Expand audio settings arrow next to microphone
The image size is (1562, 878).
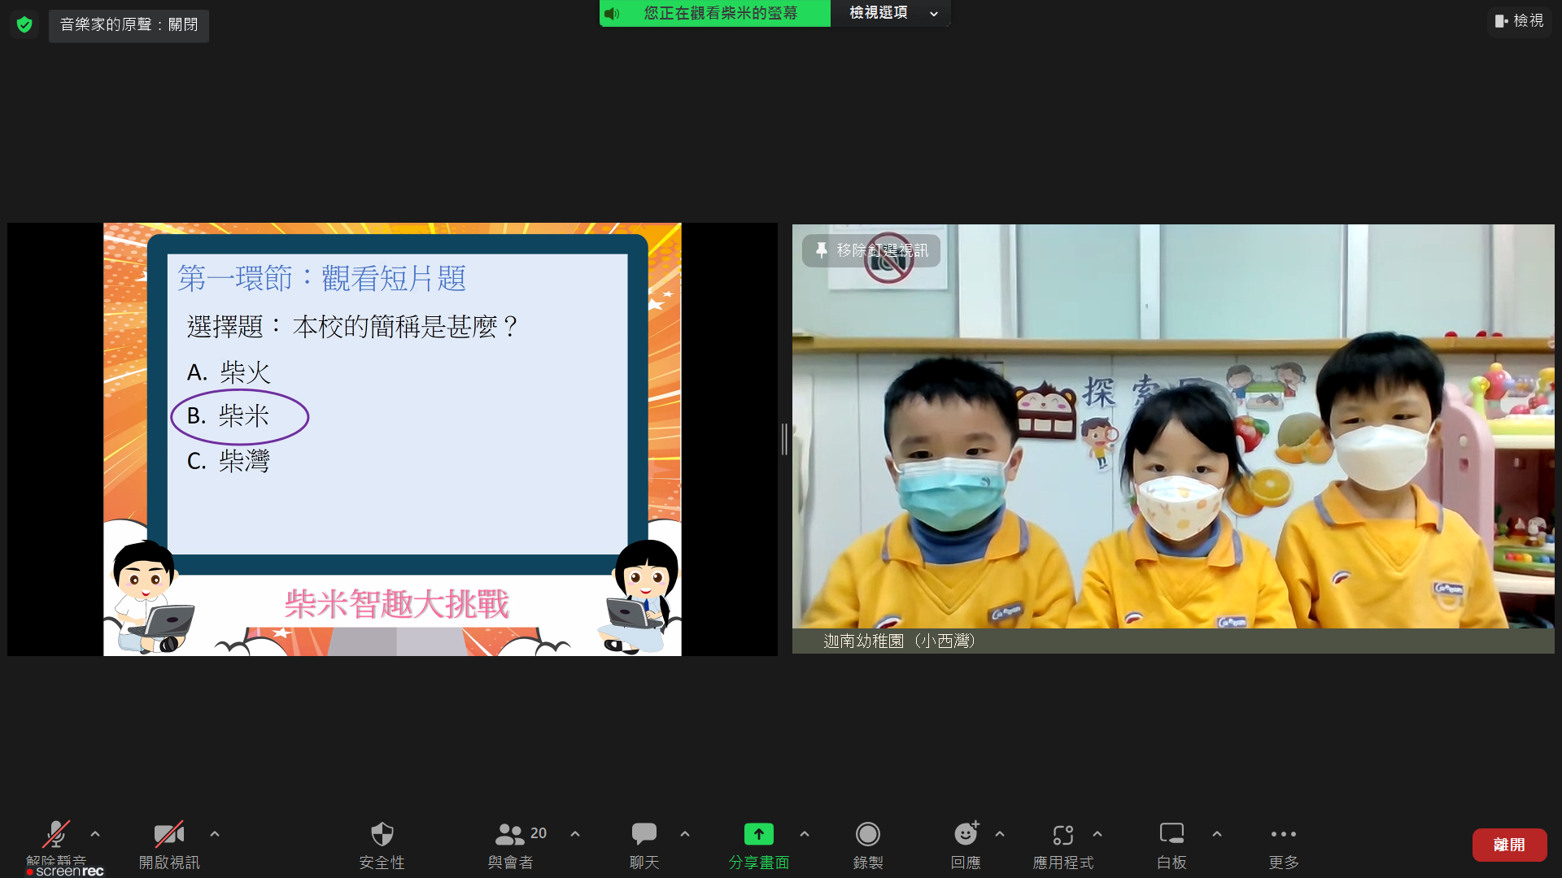(x=95, y=834)
